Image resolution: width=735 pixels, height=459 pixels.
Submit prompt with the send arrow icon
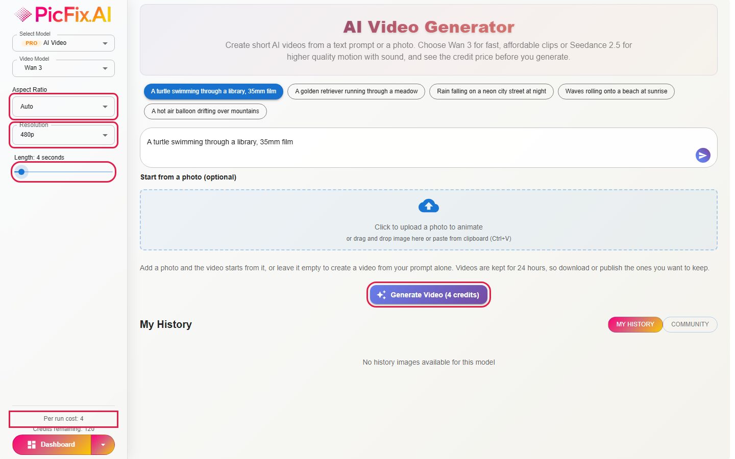pos(703,155)
